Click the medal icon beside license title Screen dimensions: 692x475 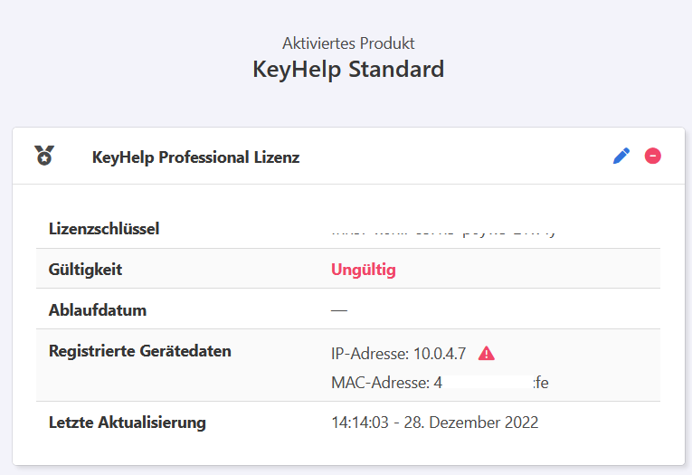point(44,156)
